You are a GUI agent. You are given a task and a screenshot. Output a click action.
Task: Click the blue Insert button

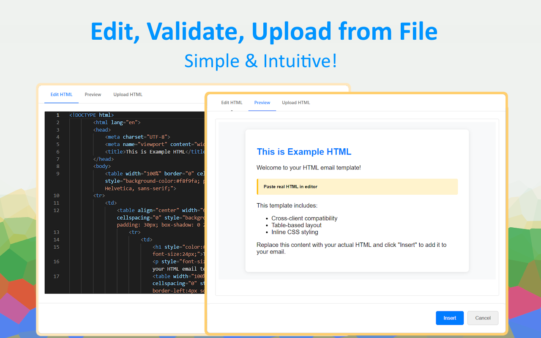[x=450, y=318]
